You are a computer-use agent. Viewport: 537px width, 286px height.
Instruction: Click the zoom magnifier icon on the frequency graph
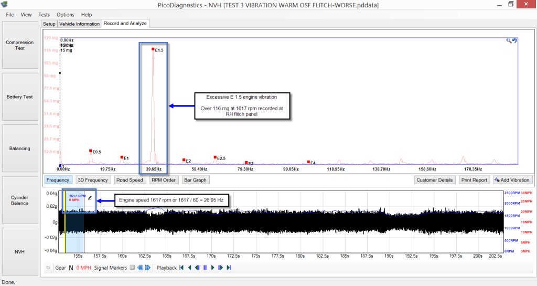pyautogui.click(x=509, y=40)
